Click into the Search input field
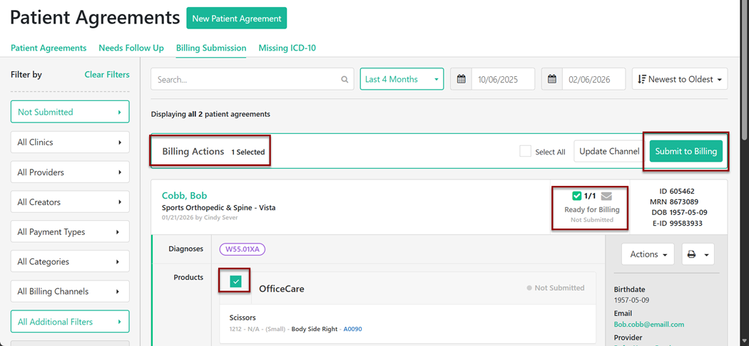The height and width of the screenshot is (346, 749). coord(246,80)
